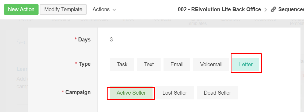Click the green New Action button
This screenshot has width=304, height=112.
pyautogui.click(x=21, y=10)
